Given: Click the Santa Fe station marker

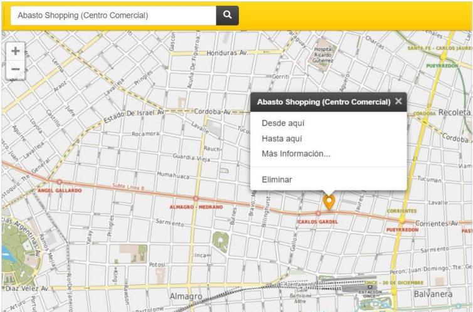Looking at the screenshot, I should point(443,56).
